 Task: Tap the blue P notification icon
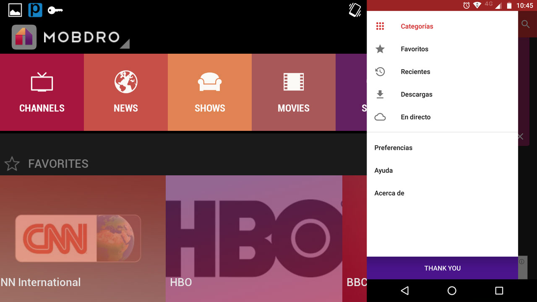pyautogui.click(x=35, y=10)
